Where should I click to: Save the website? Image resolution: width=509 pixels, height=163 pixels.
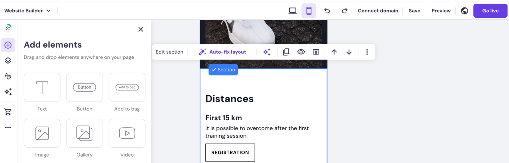coord(414,11)
